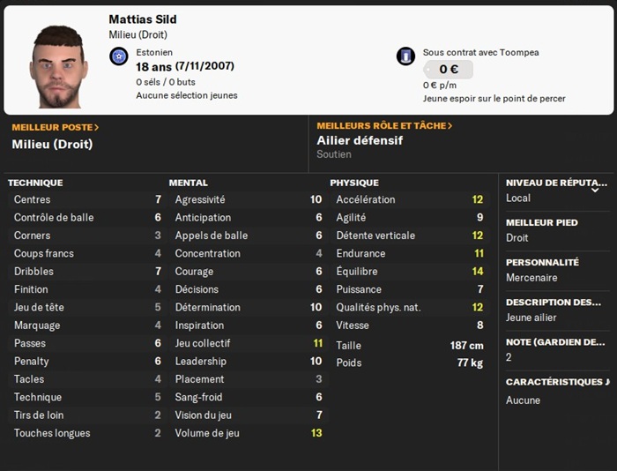
Task: Click the Toompea club badge
Action: point(405,57)
